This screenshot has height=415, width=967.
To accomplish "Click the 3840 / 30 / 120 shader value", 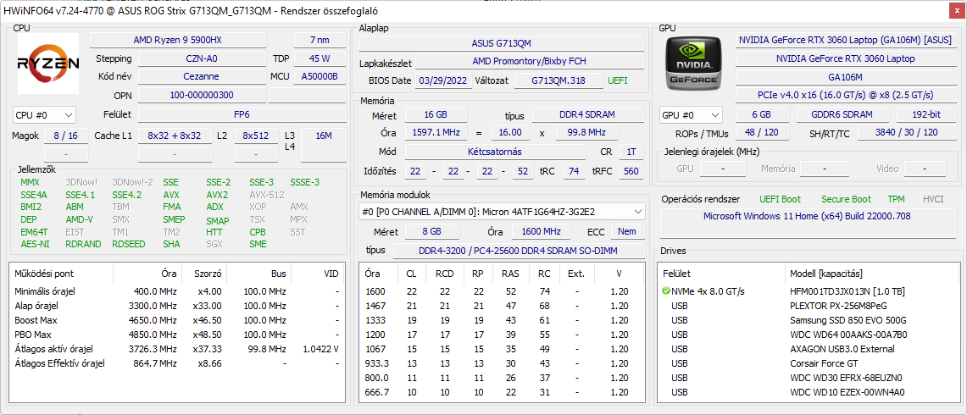I will coord(906,133).
